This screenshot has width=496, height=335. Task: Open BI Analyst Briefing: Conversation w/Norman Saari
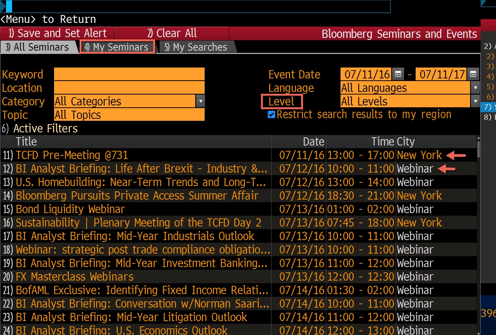[238, 303]
